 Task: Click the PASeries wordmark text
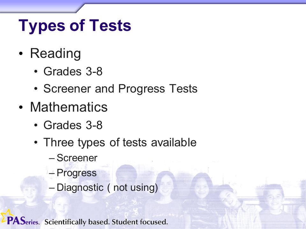click(x=23, y=221)
